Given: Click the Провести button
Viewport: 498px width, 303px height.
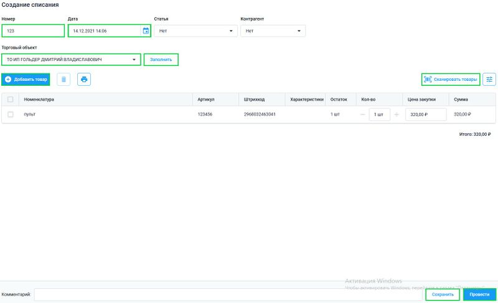Looking at the screenshot, I should 479,294.
